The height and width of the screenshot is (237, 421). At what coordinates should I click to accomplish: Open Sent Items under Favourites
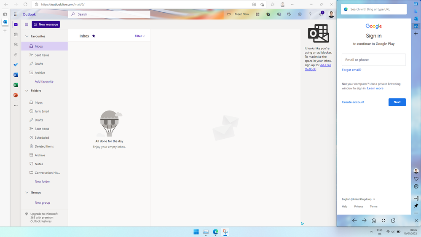point(45,55)
